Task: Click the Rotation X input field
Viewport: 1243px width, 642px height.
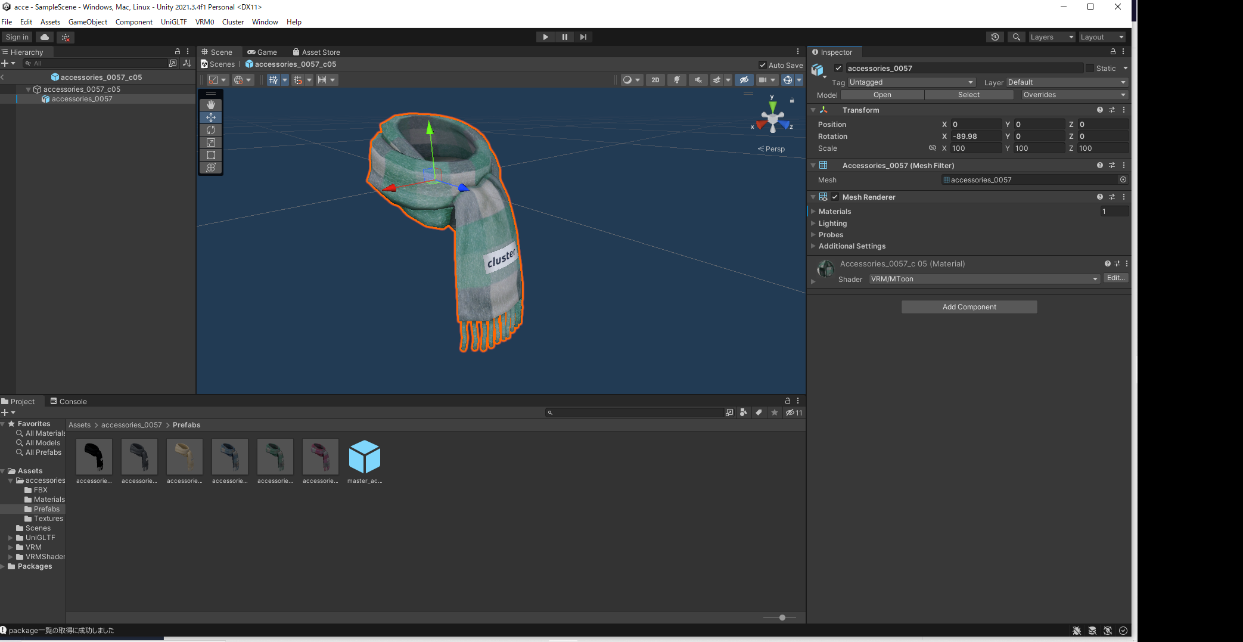Action: (976, 137)
